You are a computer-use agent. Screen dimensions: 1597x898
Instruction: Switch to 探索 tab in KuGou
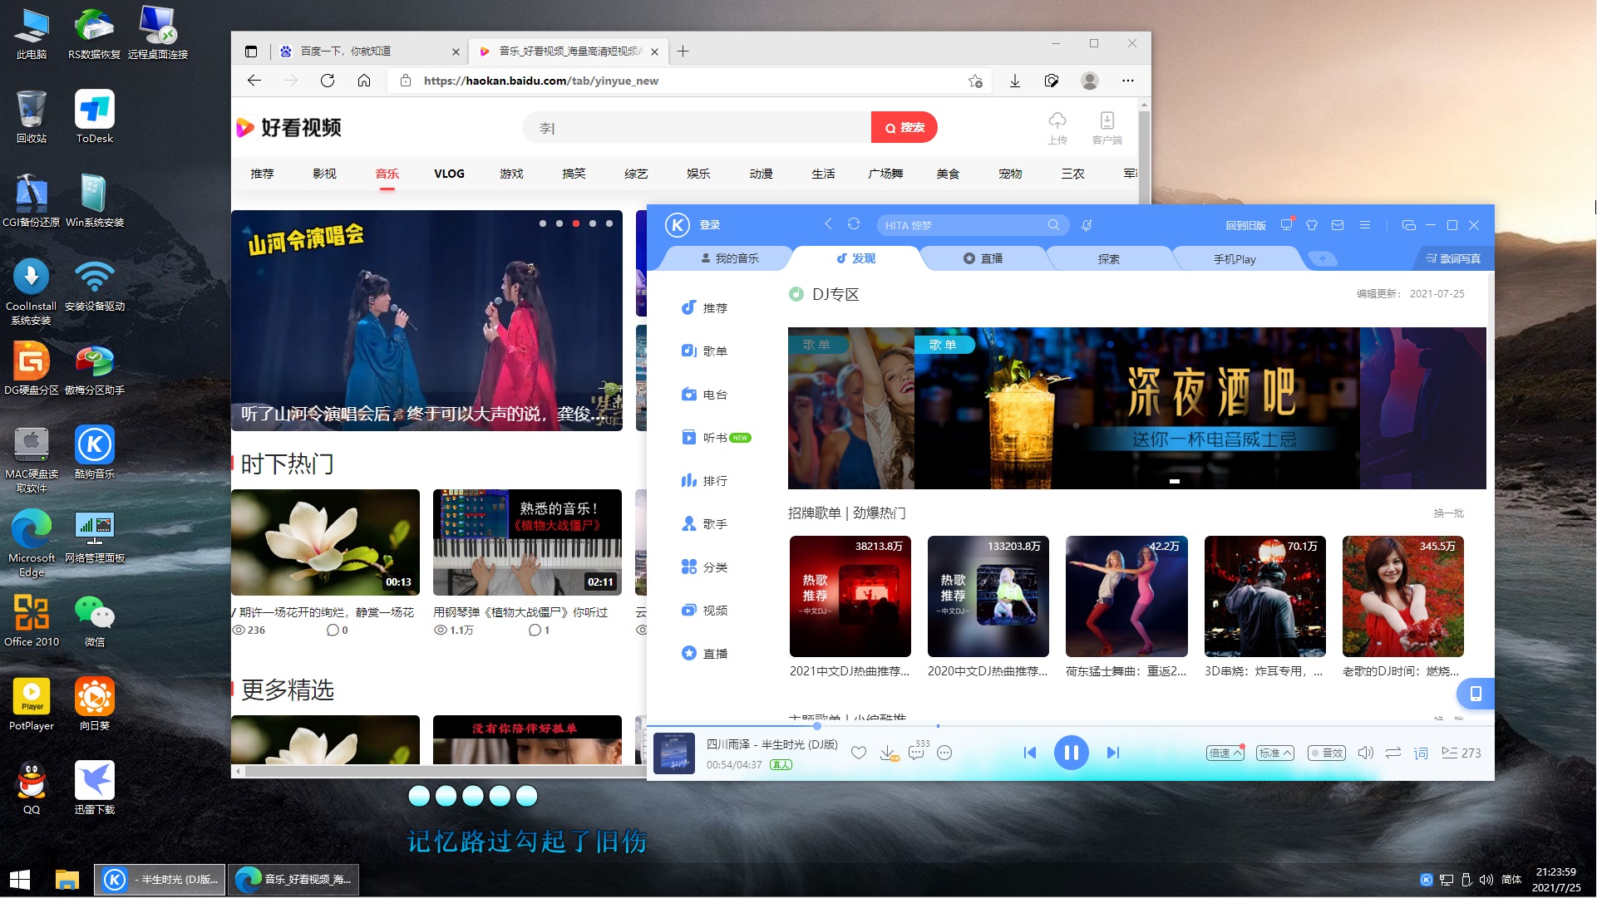pyautogui.click(x=1108, y=258)
